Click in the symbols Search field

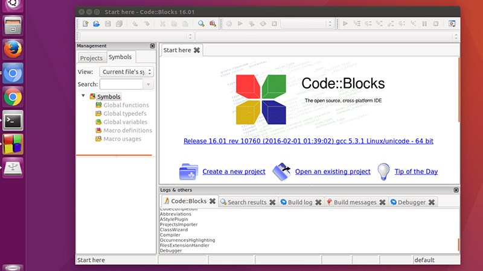121,84
